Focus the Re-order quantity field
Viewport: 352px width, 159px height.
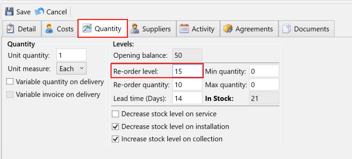(187, 85)
